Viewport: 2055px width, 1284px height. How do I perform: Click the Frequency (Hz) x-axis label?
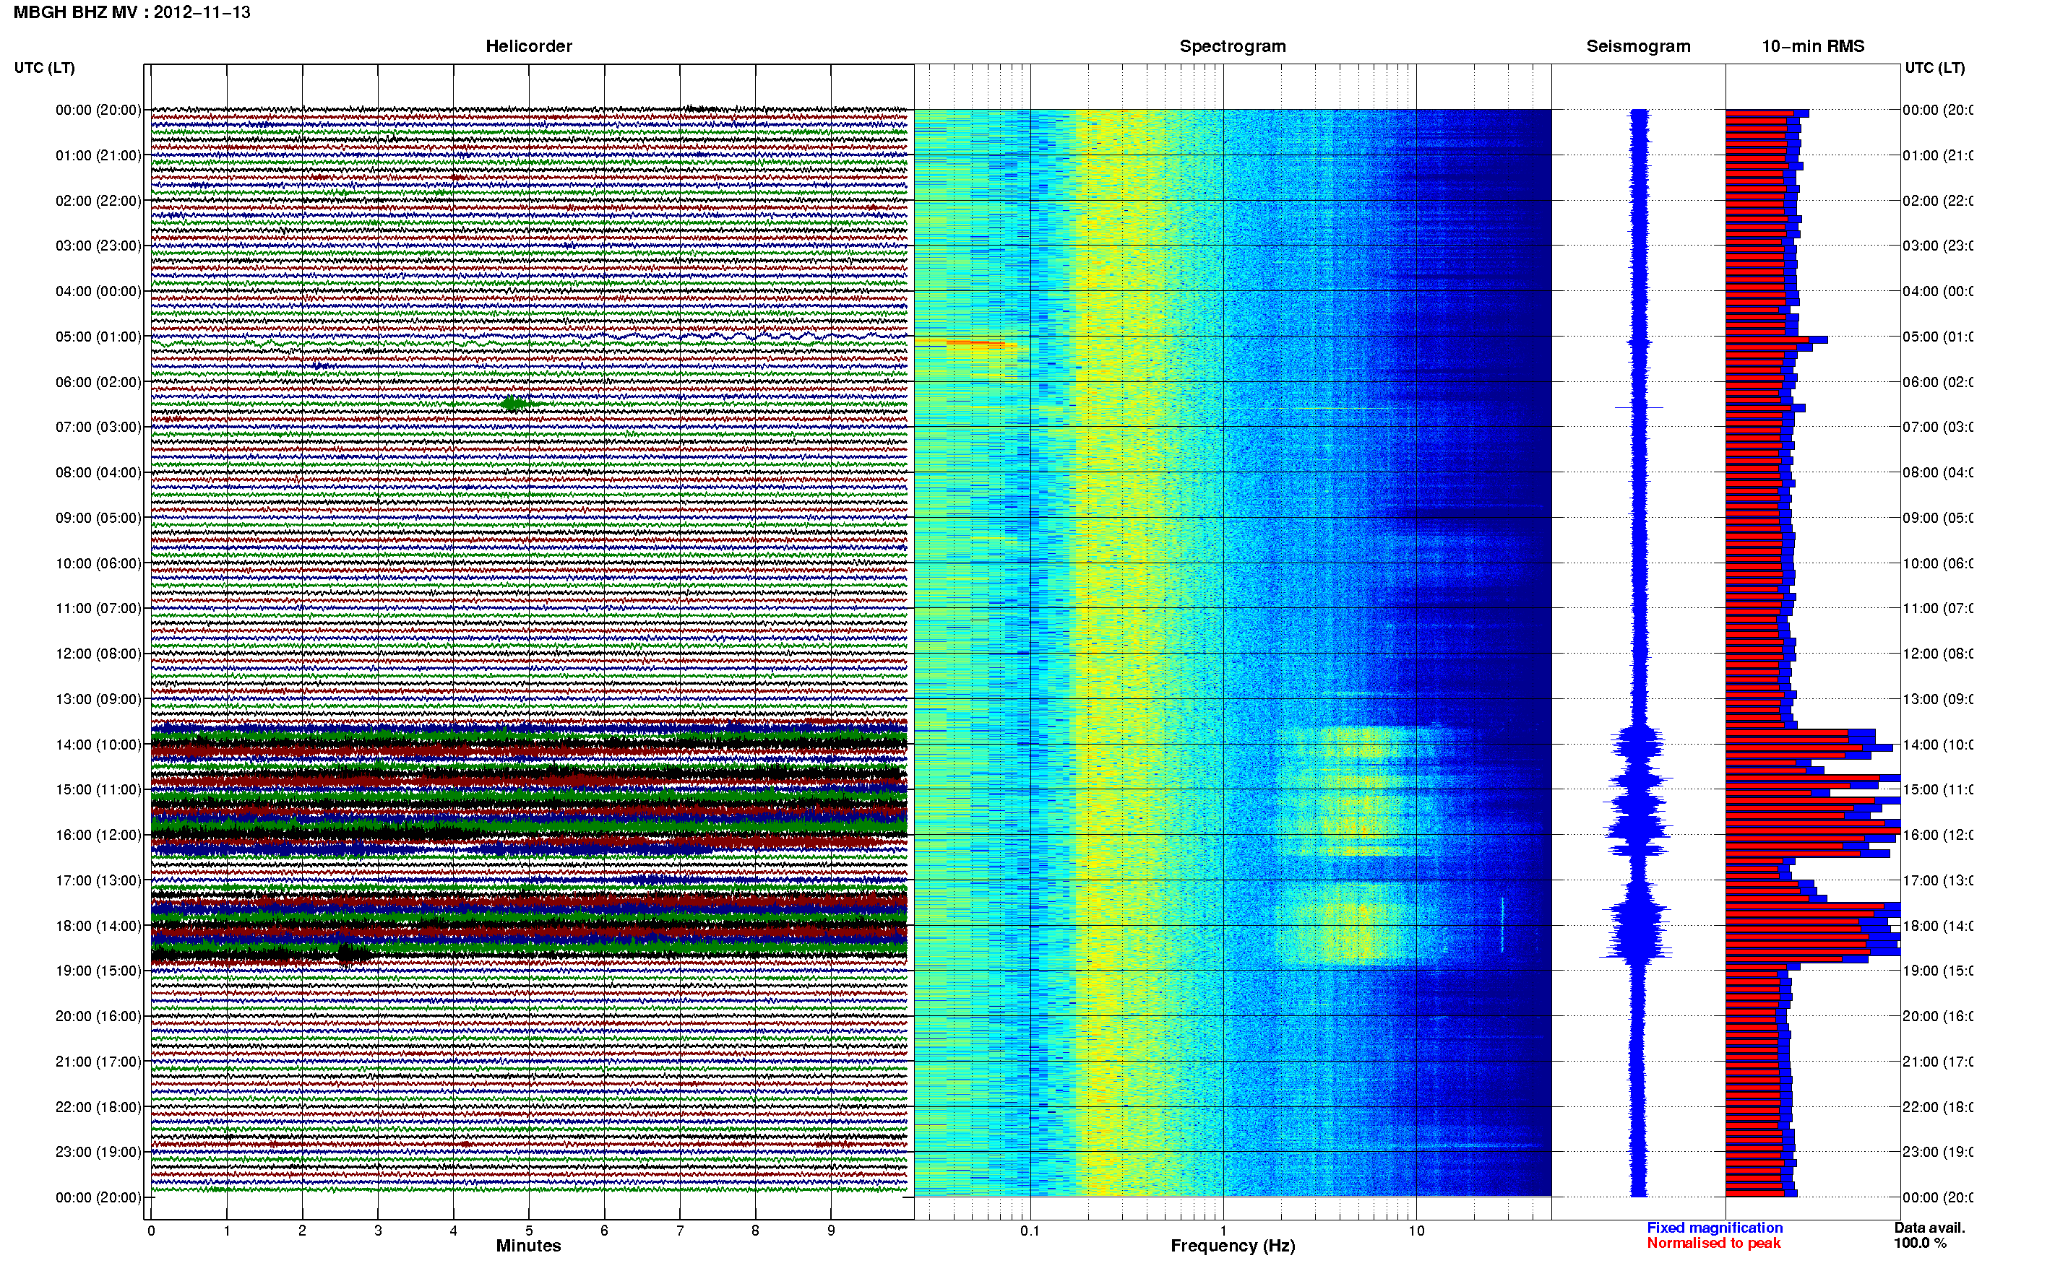coord(1233,1246)
